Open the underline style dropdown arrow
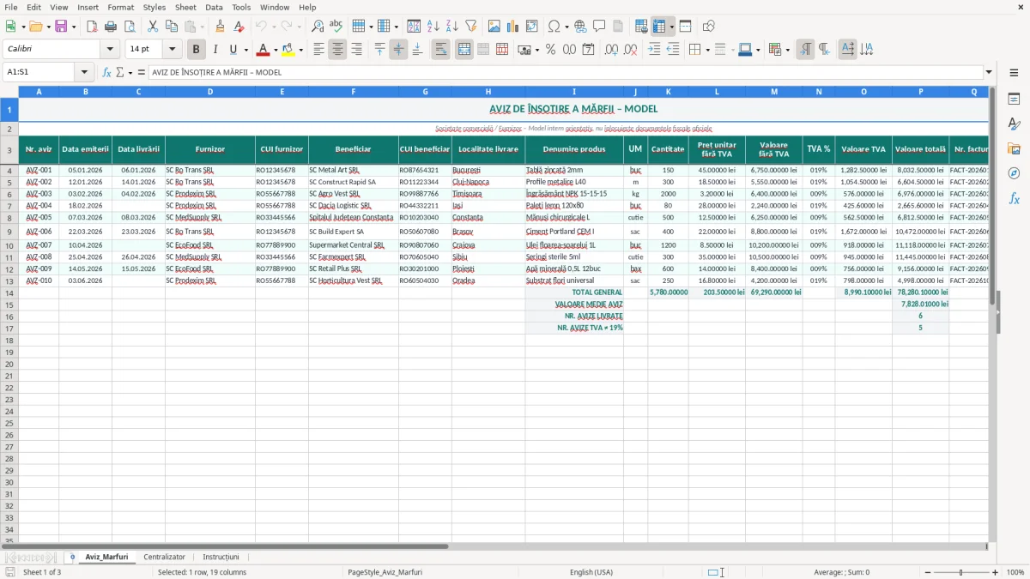The image size is (1030, 579). click(245, 50)
